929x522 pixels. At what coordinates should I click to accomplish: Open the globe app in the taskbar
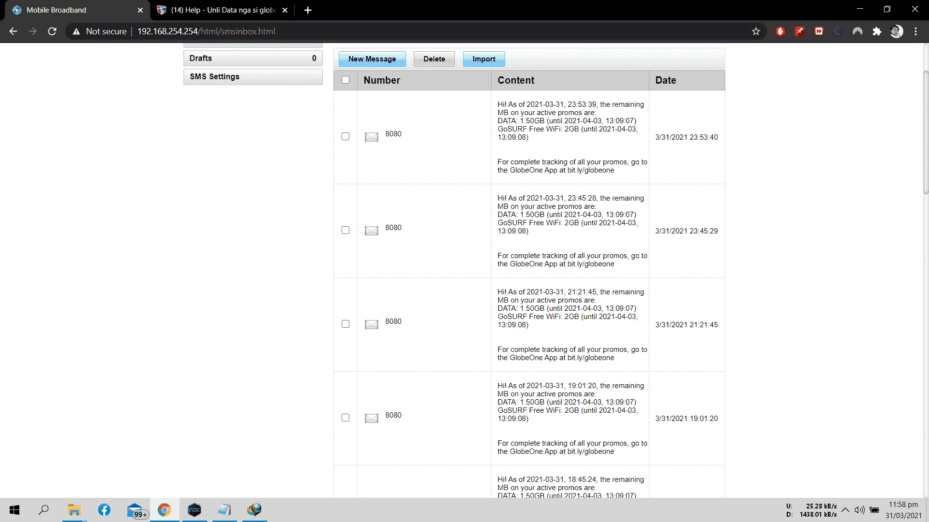click(x=254, y=510)
